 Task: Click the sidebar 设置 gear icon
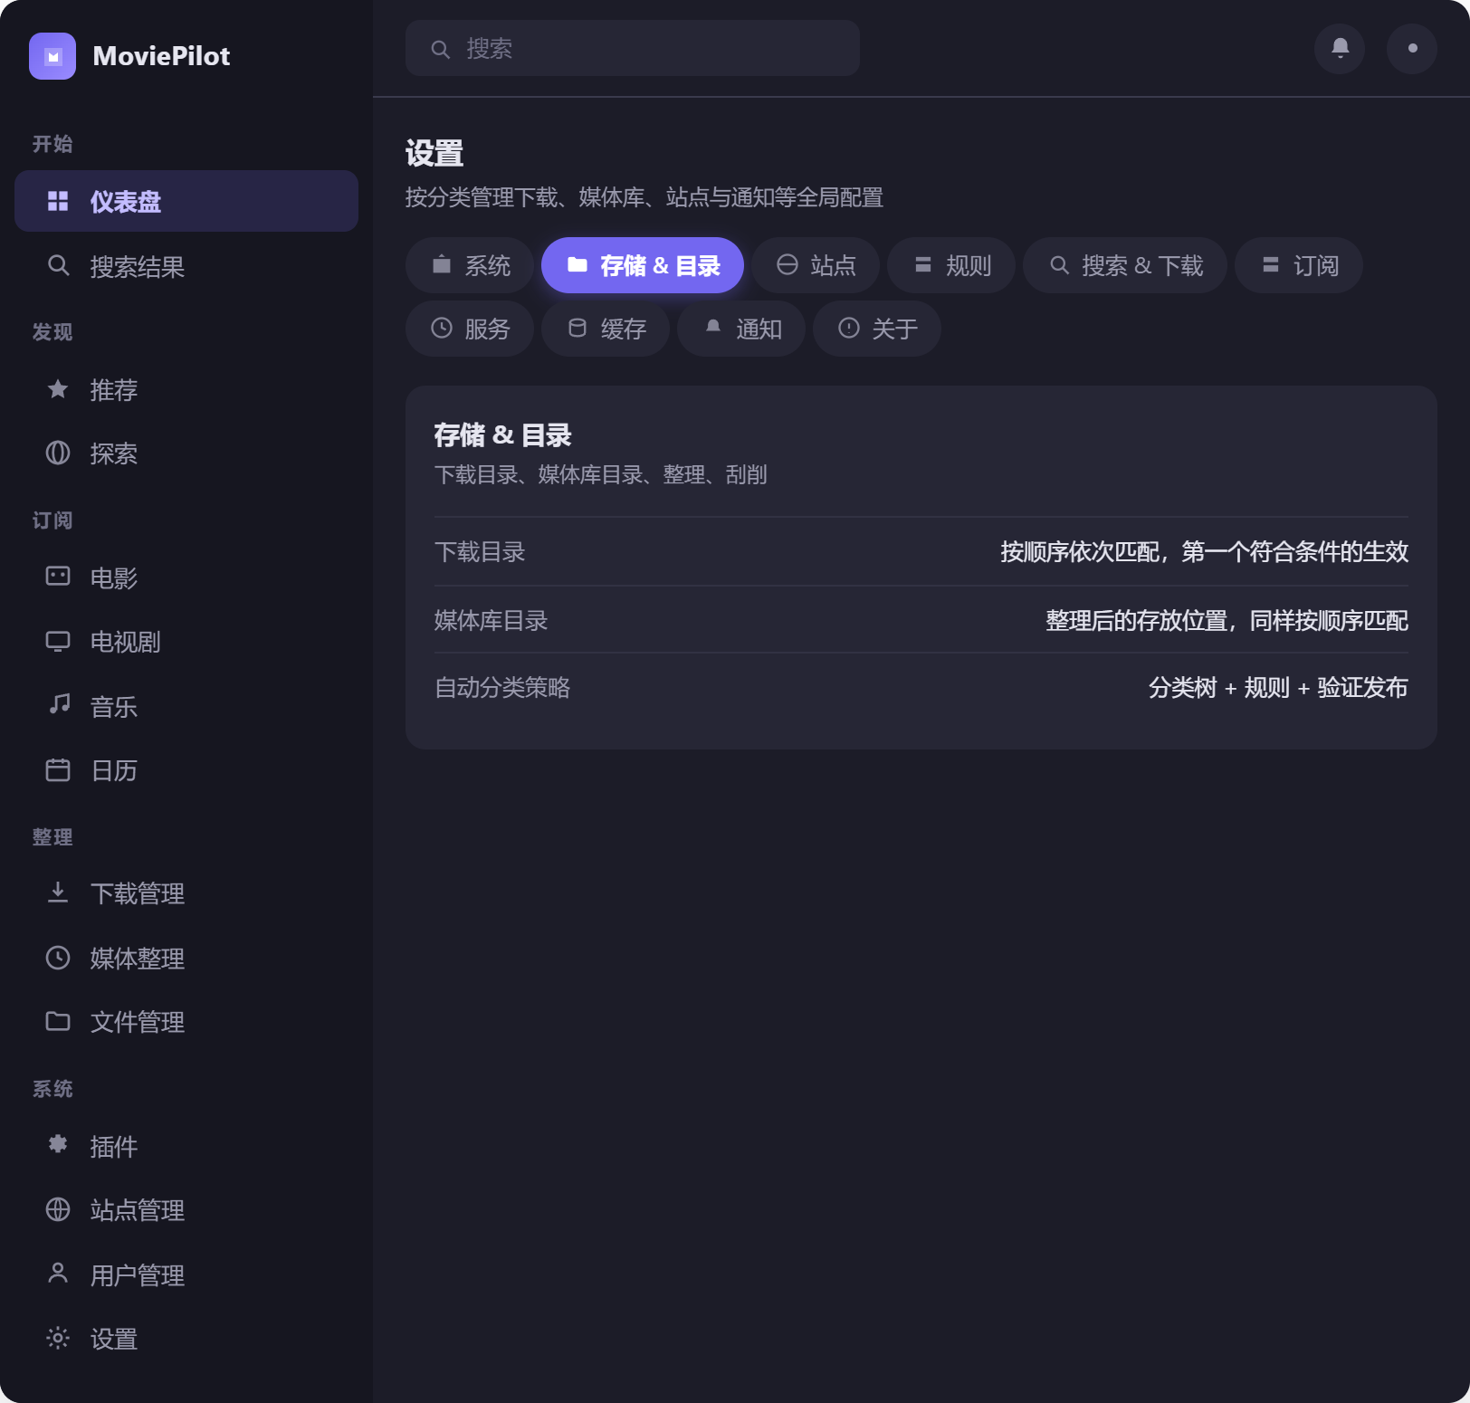(58, 1338)
